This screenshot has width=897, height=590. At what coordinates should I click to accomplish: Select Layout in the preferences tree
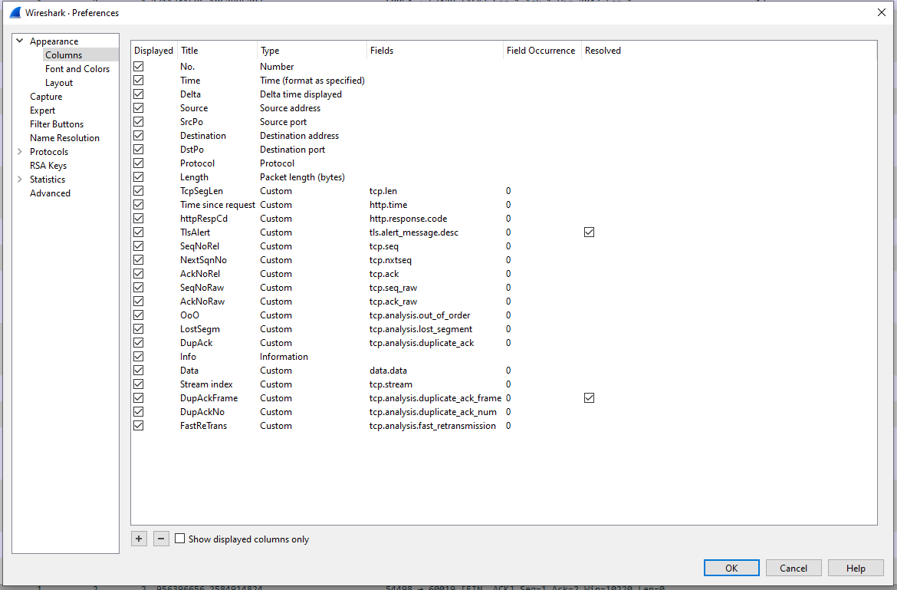coord(59,83)
